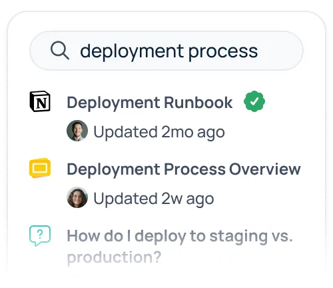Click the green verified badge
The width and height of the screenshot is (333, 288).
point(254,101)
